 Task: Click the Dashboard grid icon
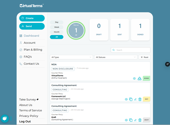(21, 36)
